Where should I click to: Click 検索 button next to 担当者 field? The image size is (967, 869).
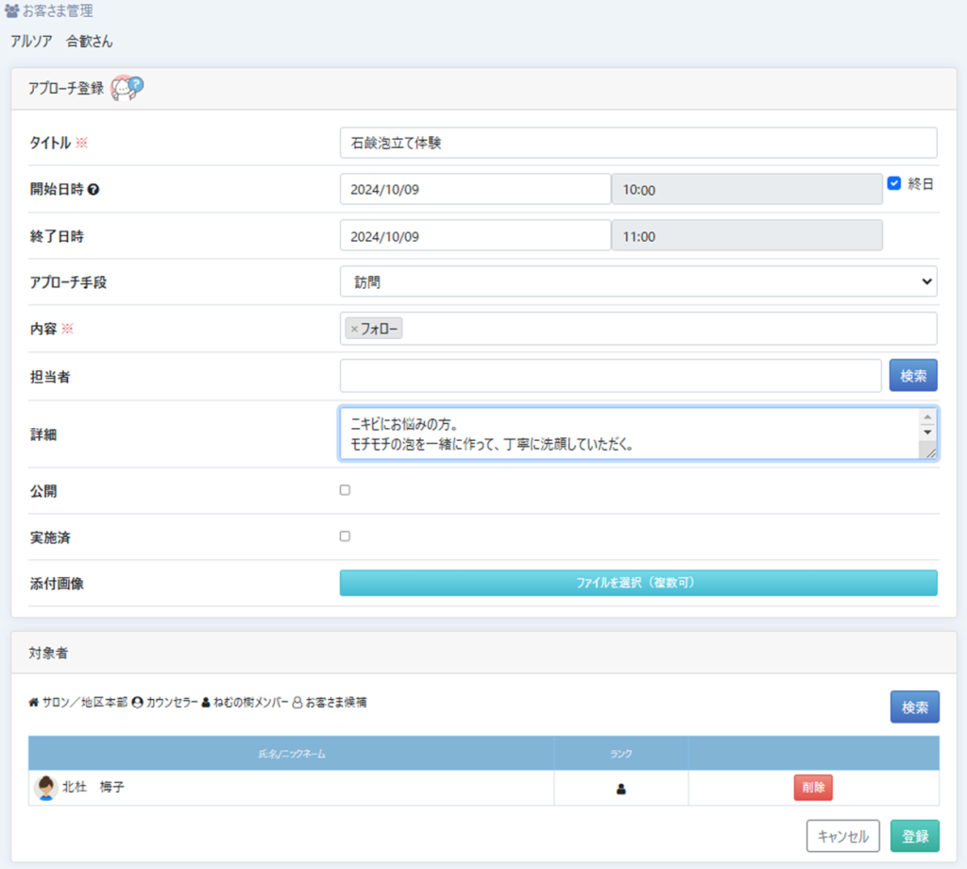(x=912, y=376)
